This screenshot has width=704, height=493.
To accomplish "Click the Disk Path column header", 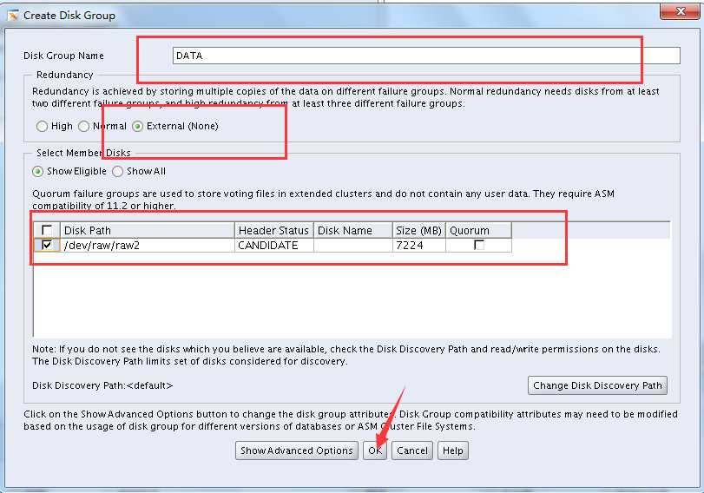I will (148, 230).
